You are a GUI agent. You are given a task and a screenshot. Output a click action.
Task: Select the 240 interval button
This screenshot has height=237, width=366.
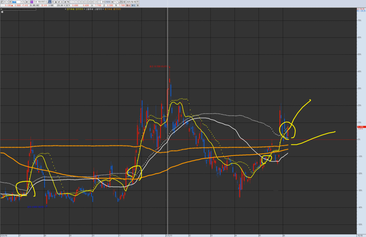[89, 2]
